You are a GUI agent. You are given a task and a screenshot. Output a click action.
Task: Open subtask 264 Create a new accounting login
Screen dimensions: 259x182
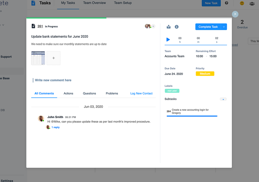[x=190, y=111]
